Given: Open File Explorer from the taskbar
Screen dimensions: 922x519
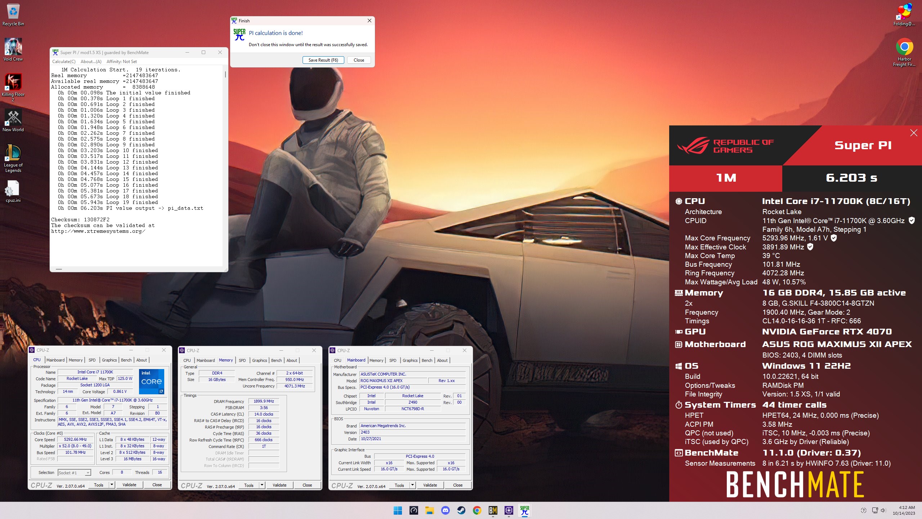Looking at the screenshot, I should (x=430, y=510).
